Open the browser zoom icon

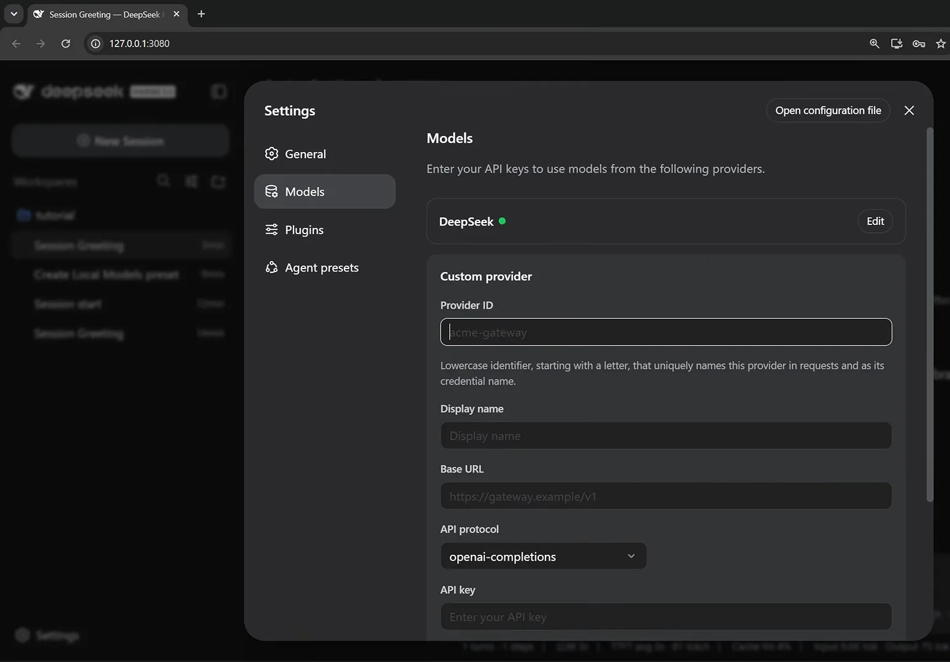click(874, 44)
